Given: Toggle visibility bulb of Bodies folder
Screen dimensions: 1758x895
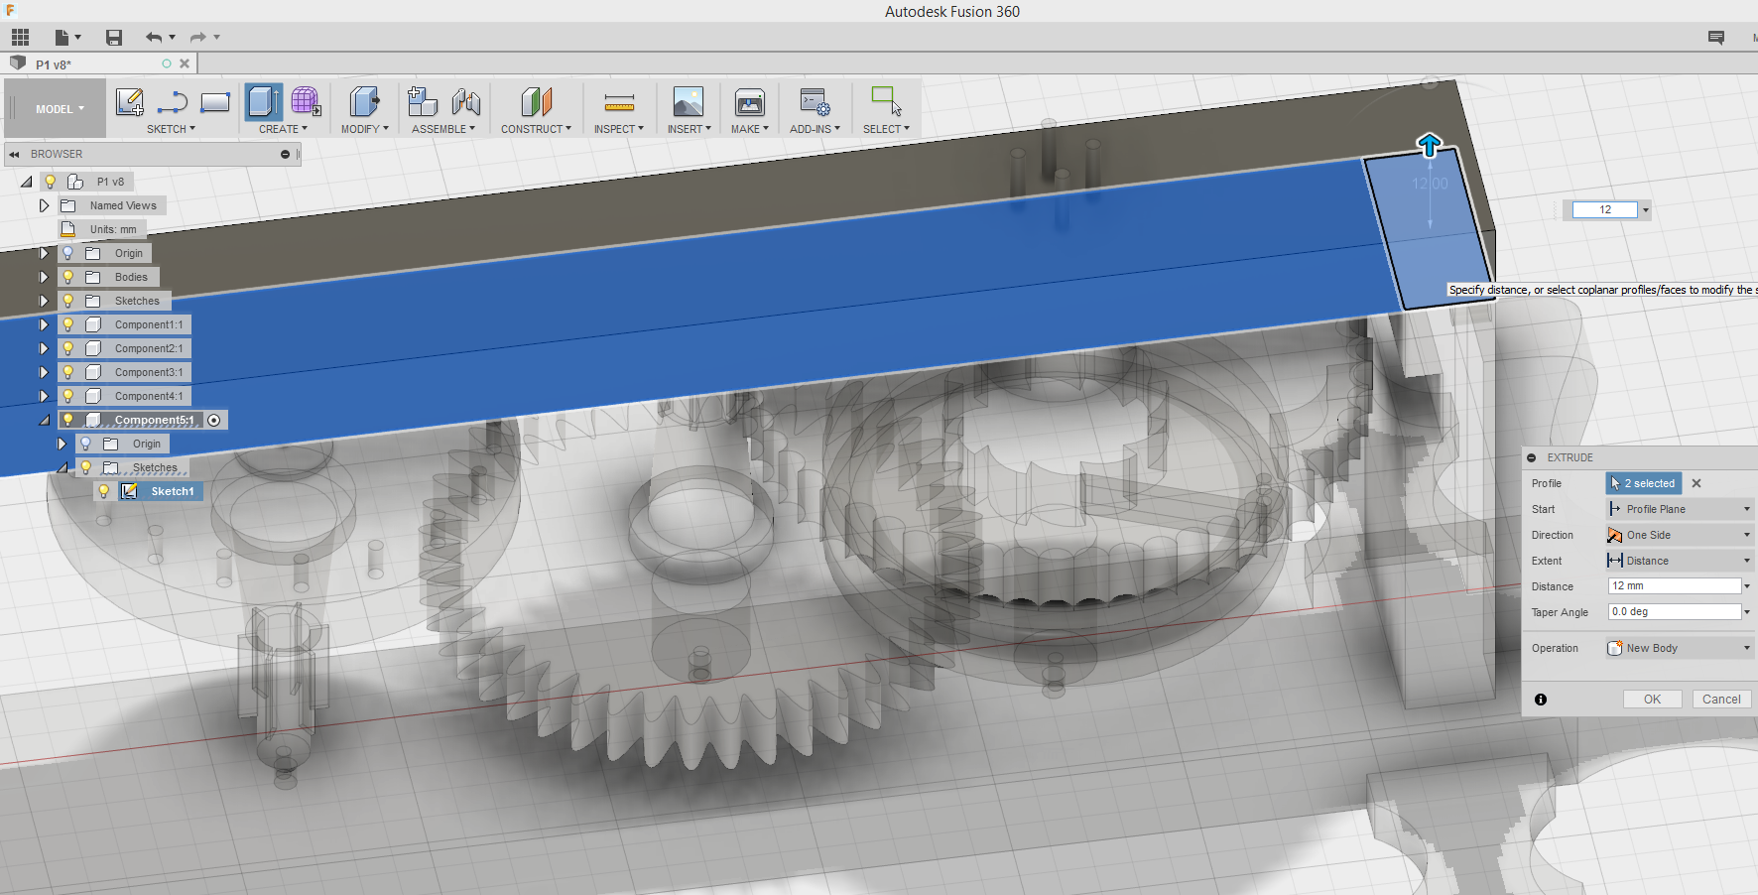Looking at the screenshot, I should [68, 277].
